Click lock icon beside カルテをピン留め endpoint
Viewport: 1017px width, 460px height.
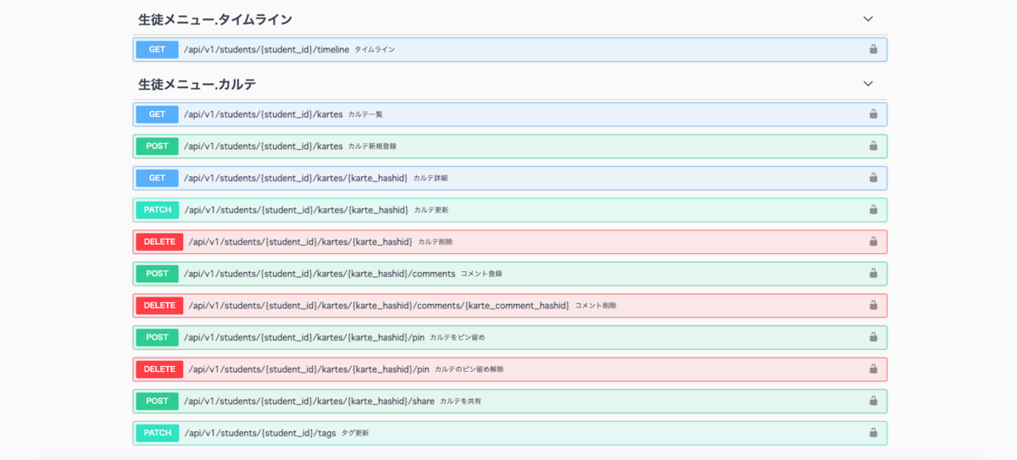tap(873, 337)
